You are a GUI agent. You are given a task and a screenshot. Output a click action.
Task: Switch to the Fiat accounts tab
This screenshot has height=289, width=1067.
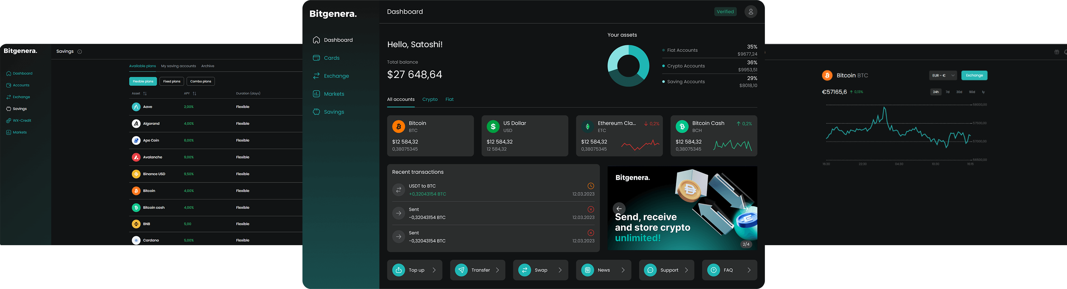[449, 99]
